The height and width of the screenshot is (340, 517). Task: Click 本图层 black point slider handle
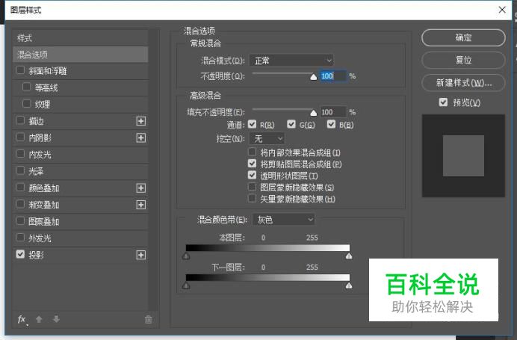(x=186, y=256)
